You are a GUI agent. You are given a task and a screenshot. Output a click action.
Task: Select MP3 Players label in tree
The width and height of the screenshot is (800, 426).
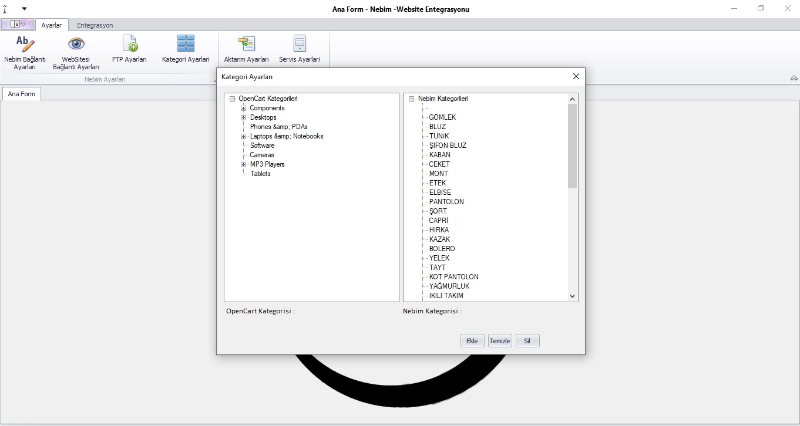coord(267,164)
